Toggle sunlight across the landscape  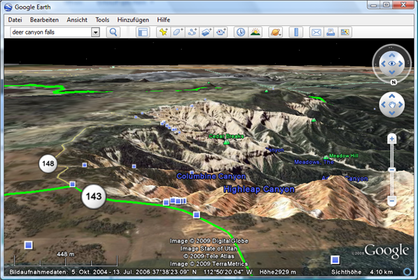point(255,32)
